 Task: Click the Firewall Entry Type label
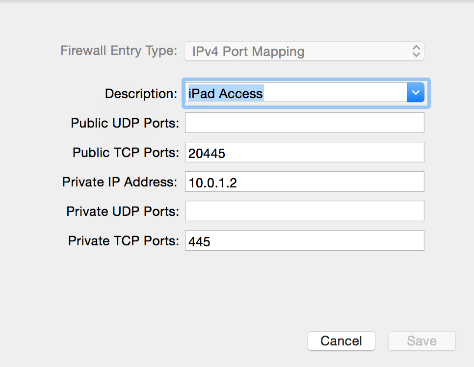click(x=118, y=51)
